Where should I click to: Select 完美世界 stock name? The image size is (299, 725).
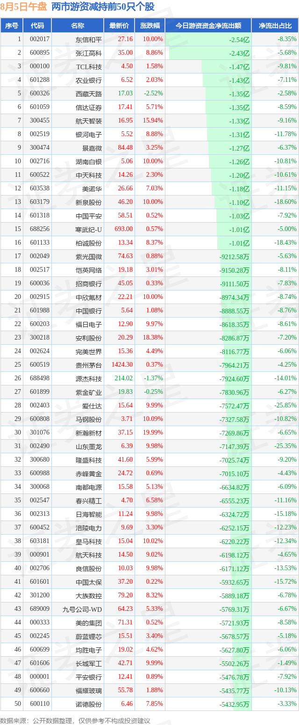click(89, 351)
